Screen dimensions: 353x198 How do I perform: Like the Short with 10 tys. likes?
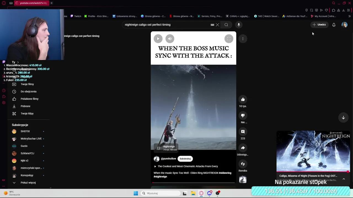(243, 99)
